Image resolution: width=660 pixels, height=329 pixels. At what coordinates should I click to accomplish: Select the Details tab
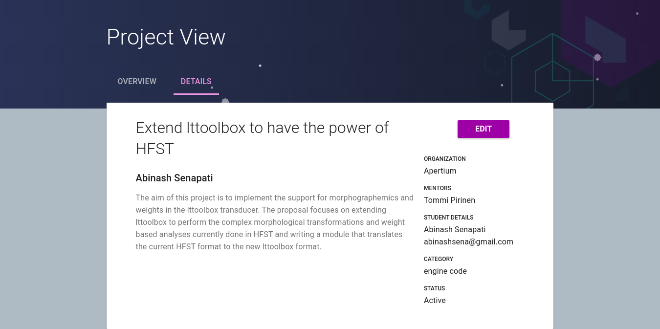point(196,81)
